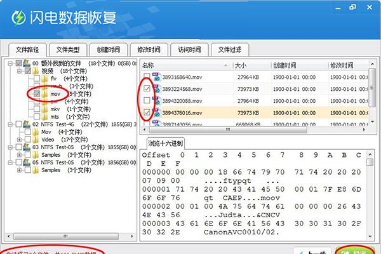Click the Mov folder icon under Test-4G
This screenshot has width=381, height=254.
[x=36, y=132]
